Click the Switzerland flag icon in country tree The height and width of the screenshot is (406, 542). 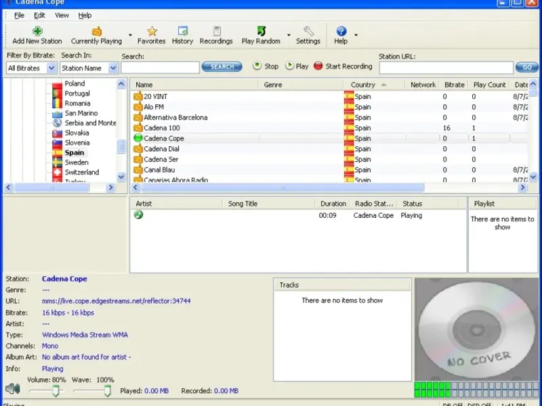[57, 172]
